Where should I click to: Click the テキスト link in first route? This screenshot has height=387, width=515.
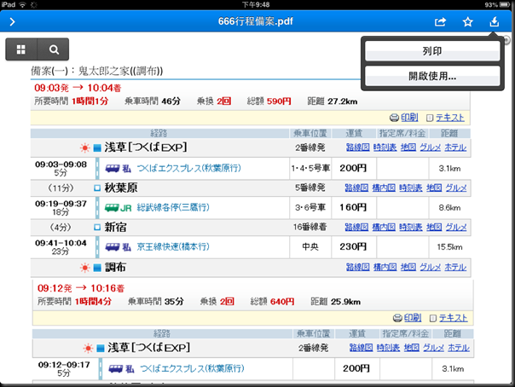tap(450, 117)
